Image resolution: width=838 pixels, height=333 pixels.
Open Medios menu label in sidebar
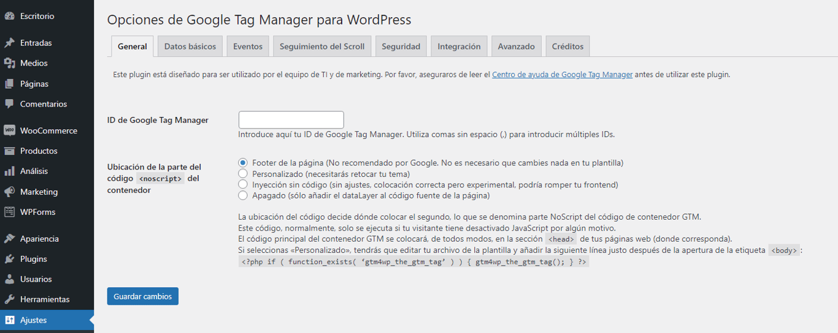[x=34, y=63]
